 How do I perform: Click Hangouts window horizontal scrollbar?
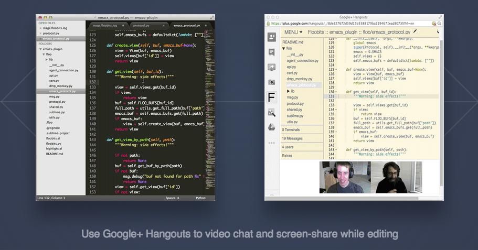[342, 198]
